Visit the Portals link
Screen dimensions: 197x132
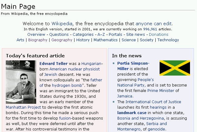click(x=115, y=35)
